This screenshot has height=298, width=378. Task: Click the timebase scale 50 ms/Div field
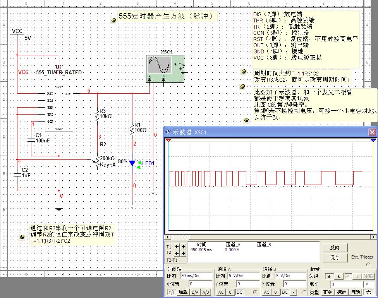(x=196, y=276)
